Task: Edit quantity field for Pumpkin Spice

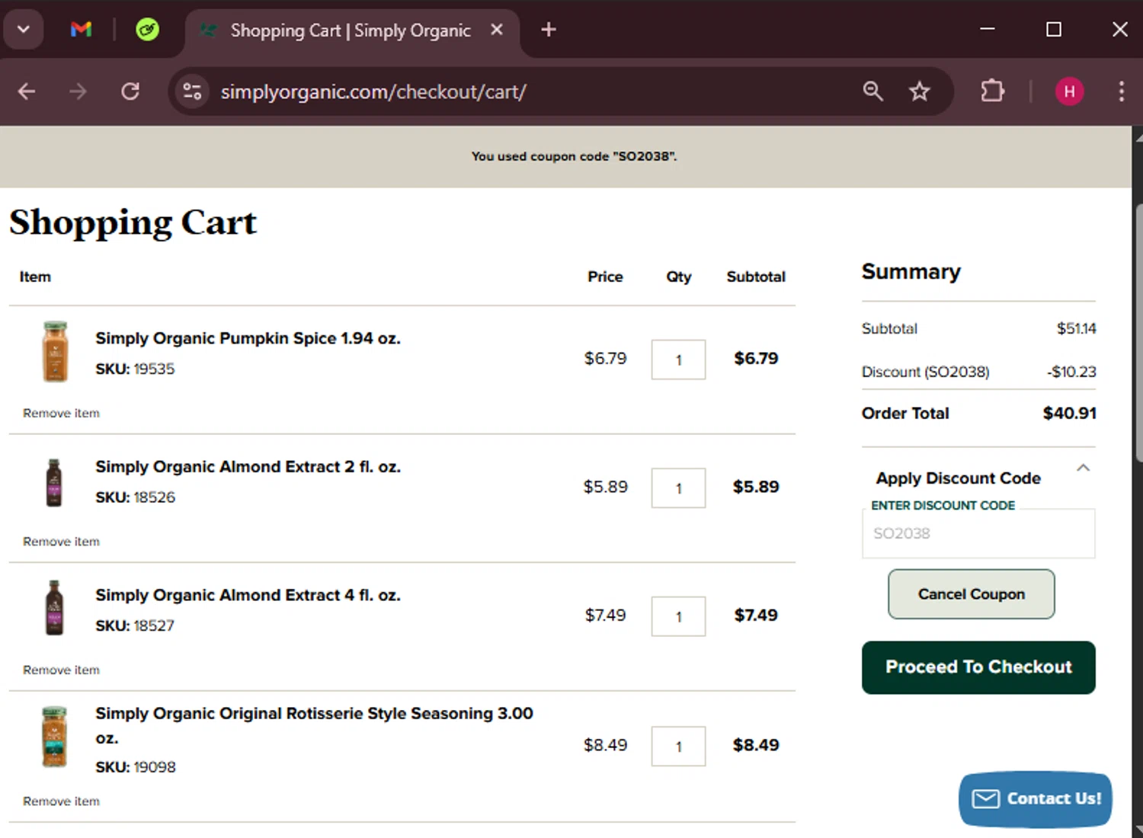Action: 678,360
